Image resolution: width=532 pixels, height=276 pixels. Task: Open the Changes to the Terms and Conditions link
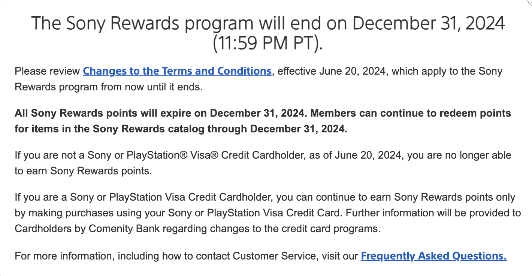pos(177,71)
